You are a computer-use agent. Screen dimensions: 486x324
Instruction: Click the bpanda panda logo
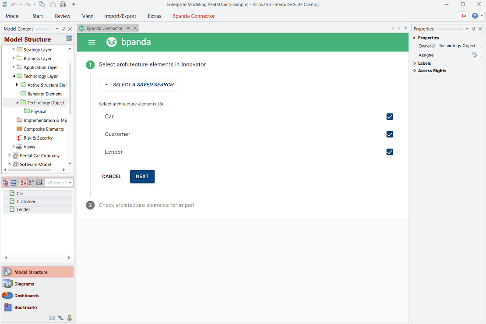112,42
